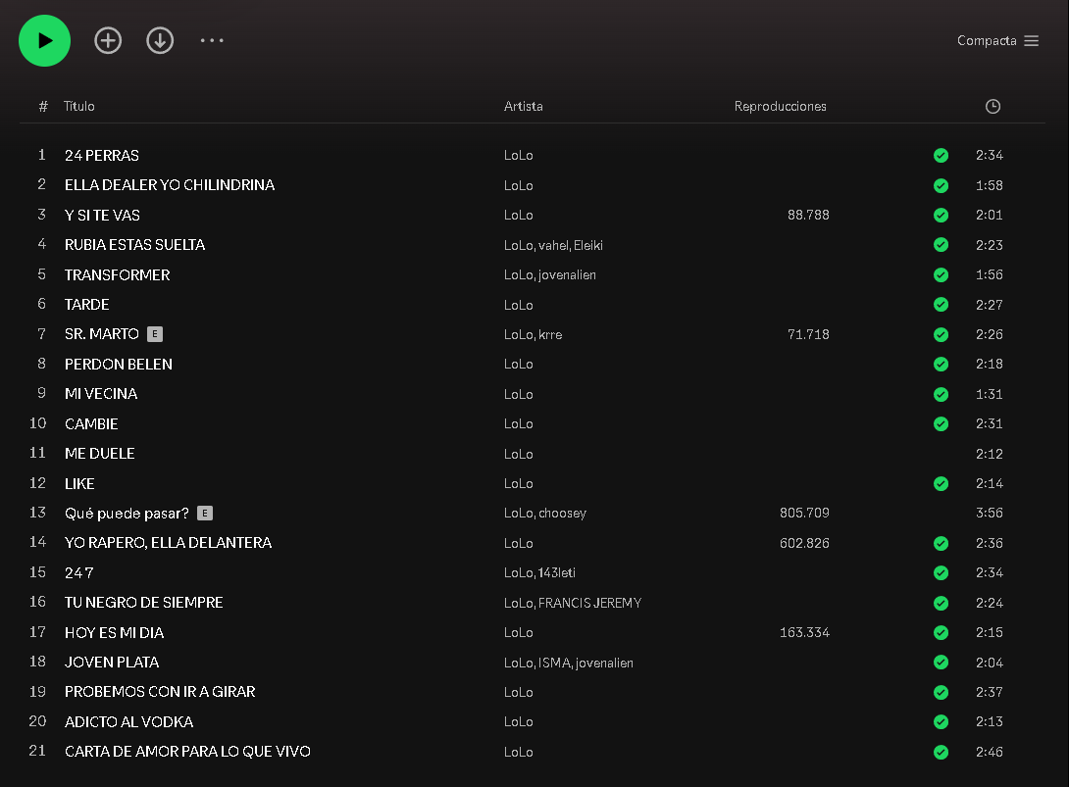This screenshot has width=1069, height=787.
Task: Select the track TARDE
Action: (86, 305)
